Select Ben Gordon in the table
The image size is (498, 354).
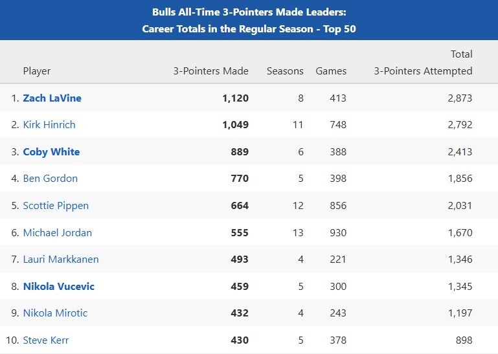(50, 179)
